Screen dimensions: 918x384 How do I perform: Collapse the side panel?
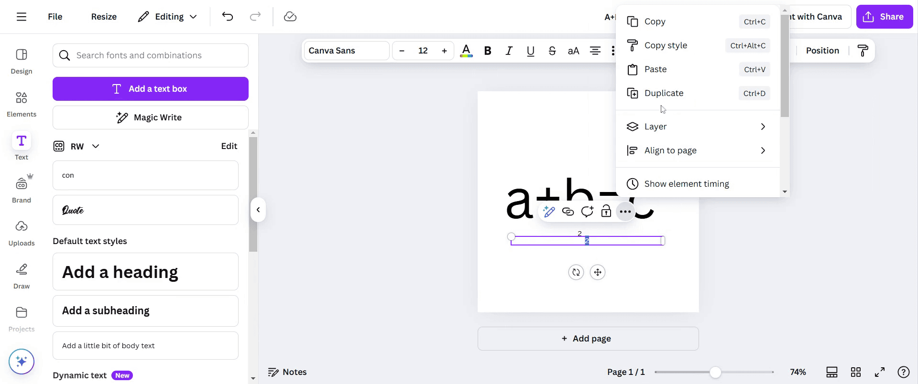(x=258, y=210)
